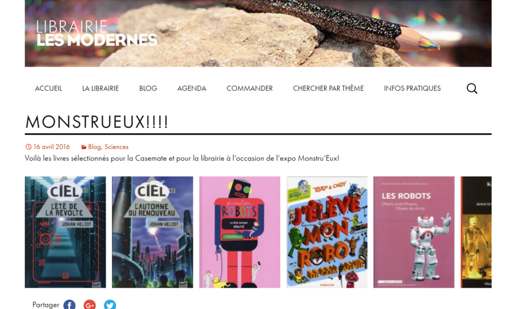Share the post via Google Plus
The image size is (520, 309).
pos(90,305)
